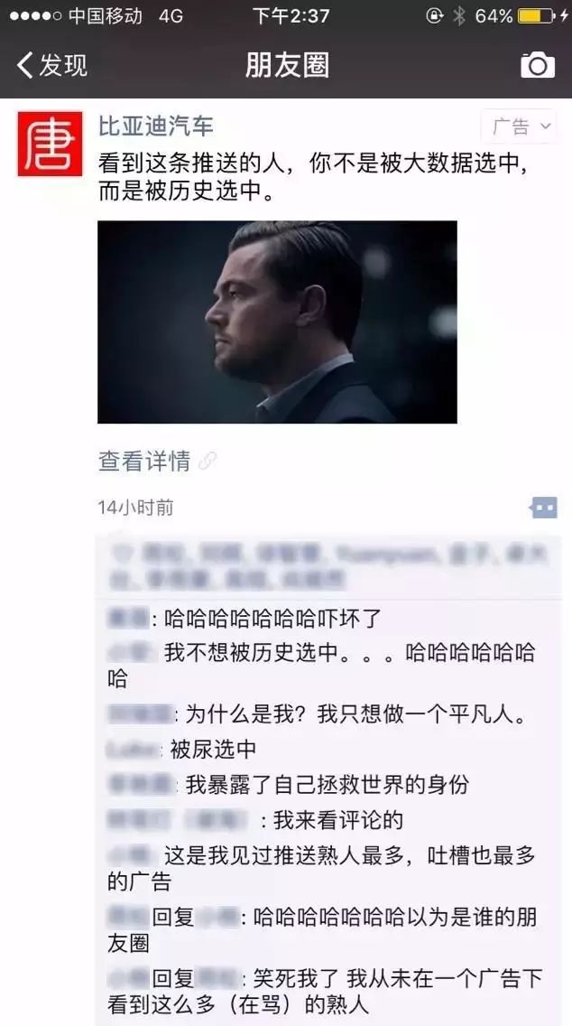572x1026 pixels.
Task: Tap the link chain icon beside 查看详情
Action: (x=208, y=461)
